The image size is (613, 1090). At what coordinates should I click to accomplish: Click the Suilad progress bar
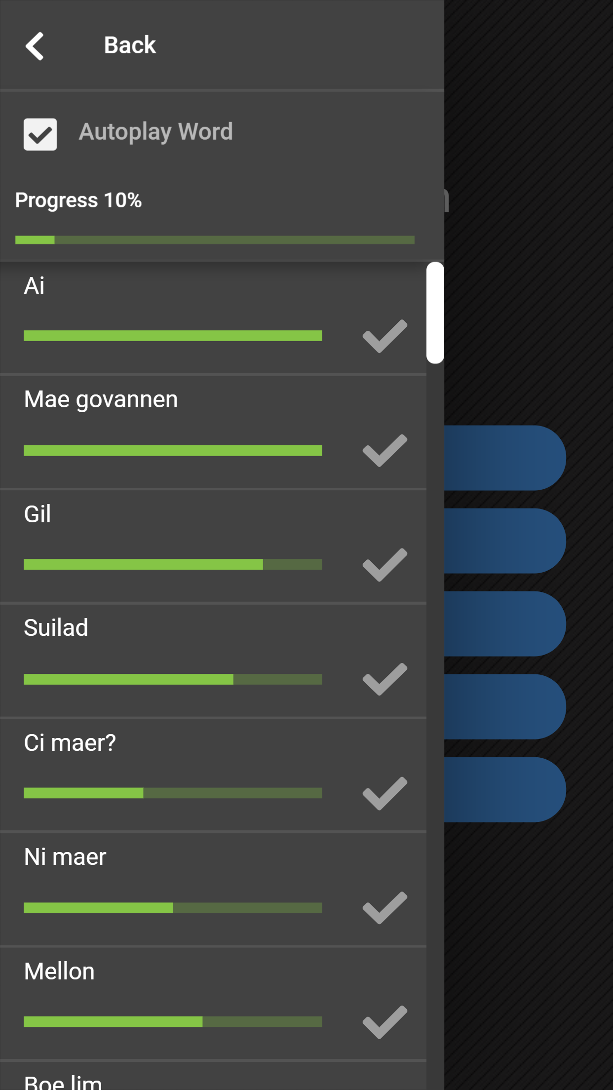tap(173, 679)
